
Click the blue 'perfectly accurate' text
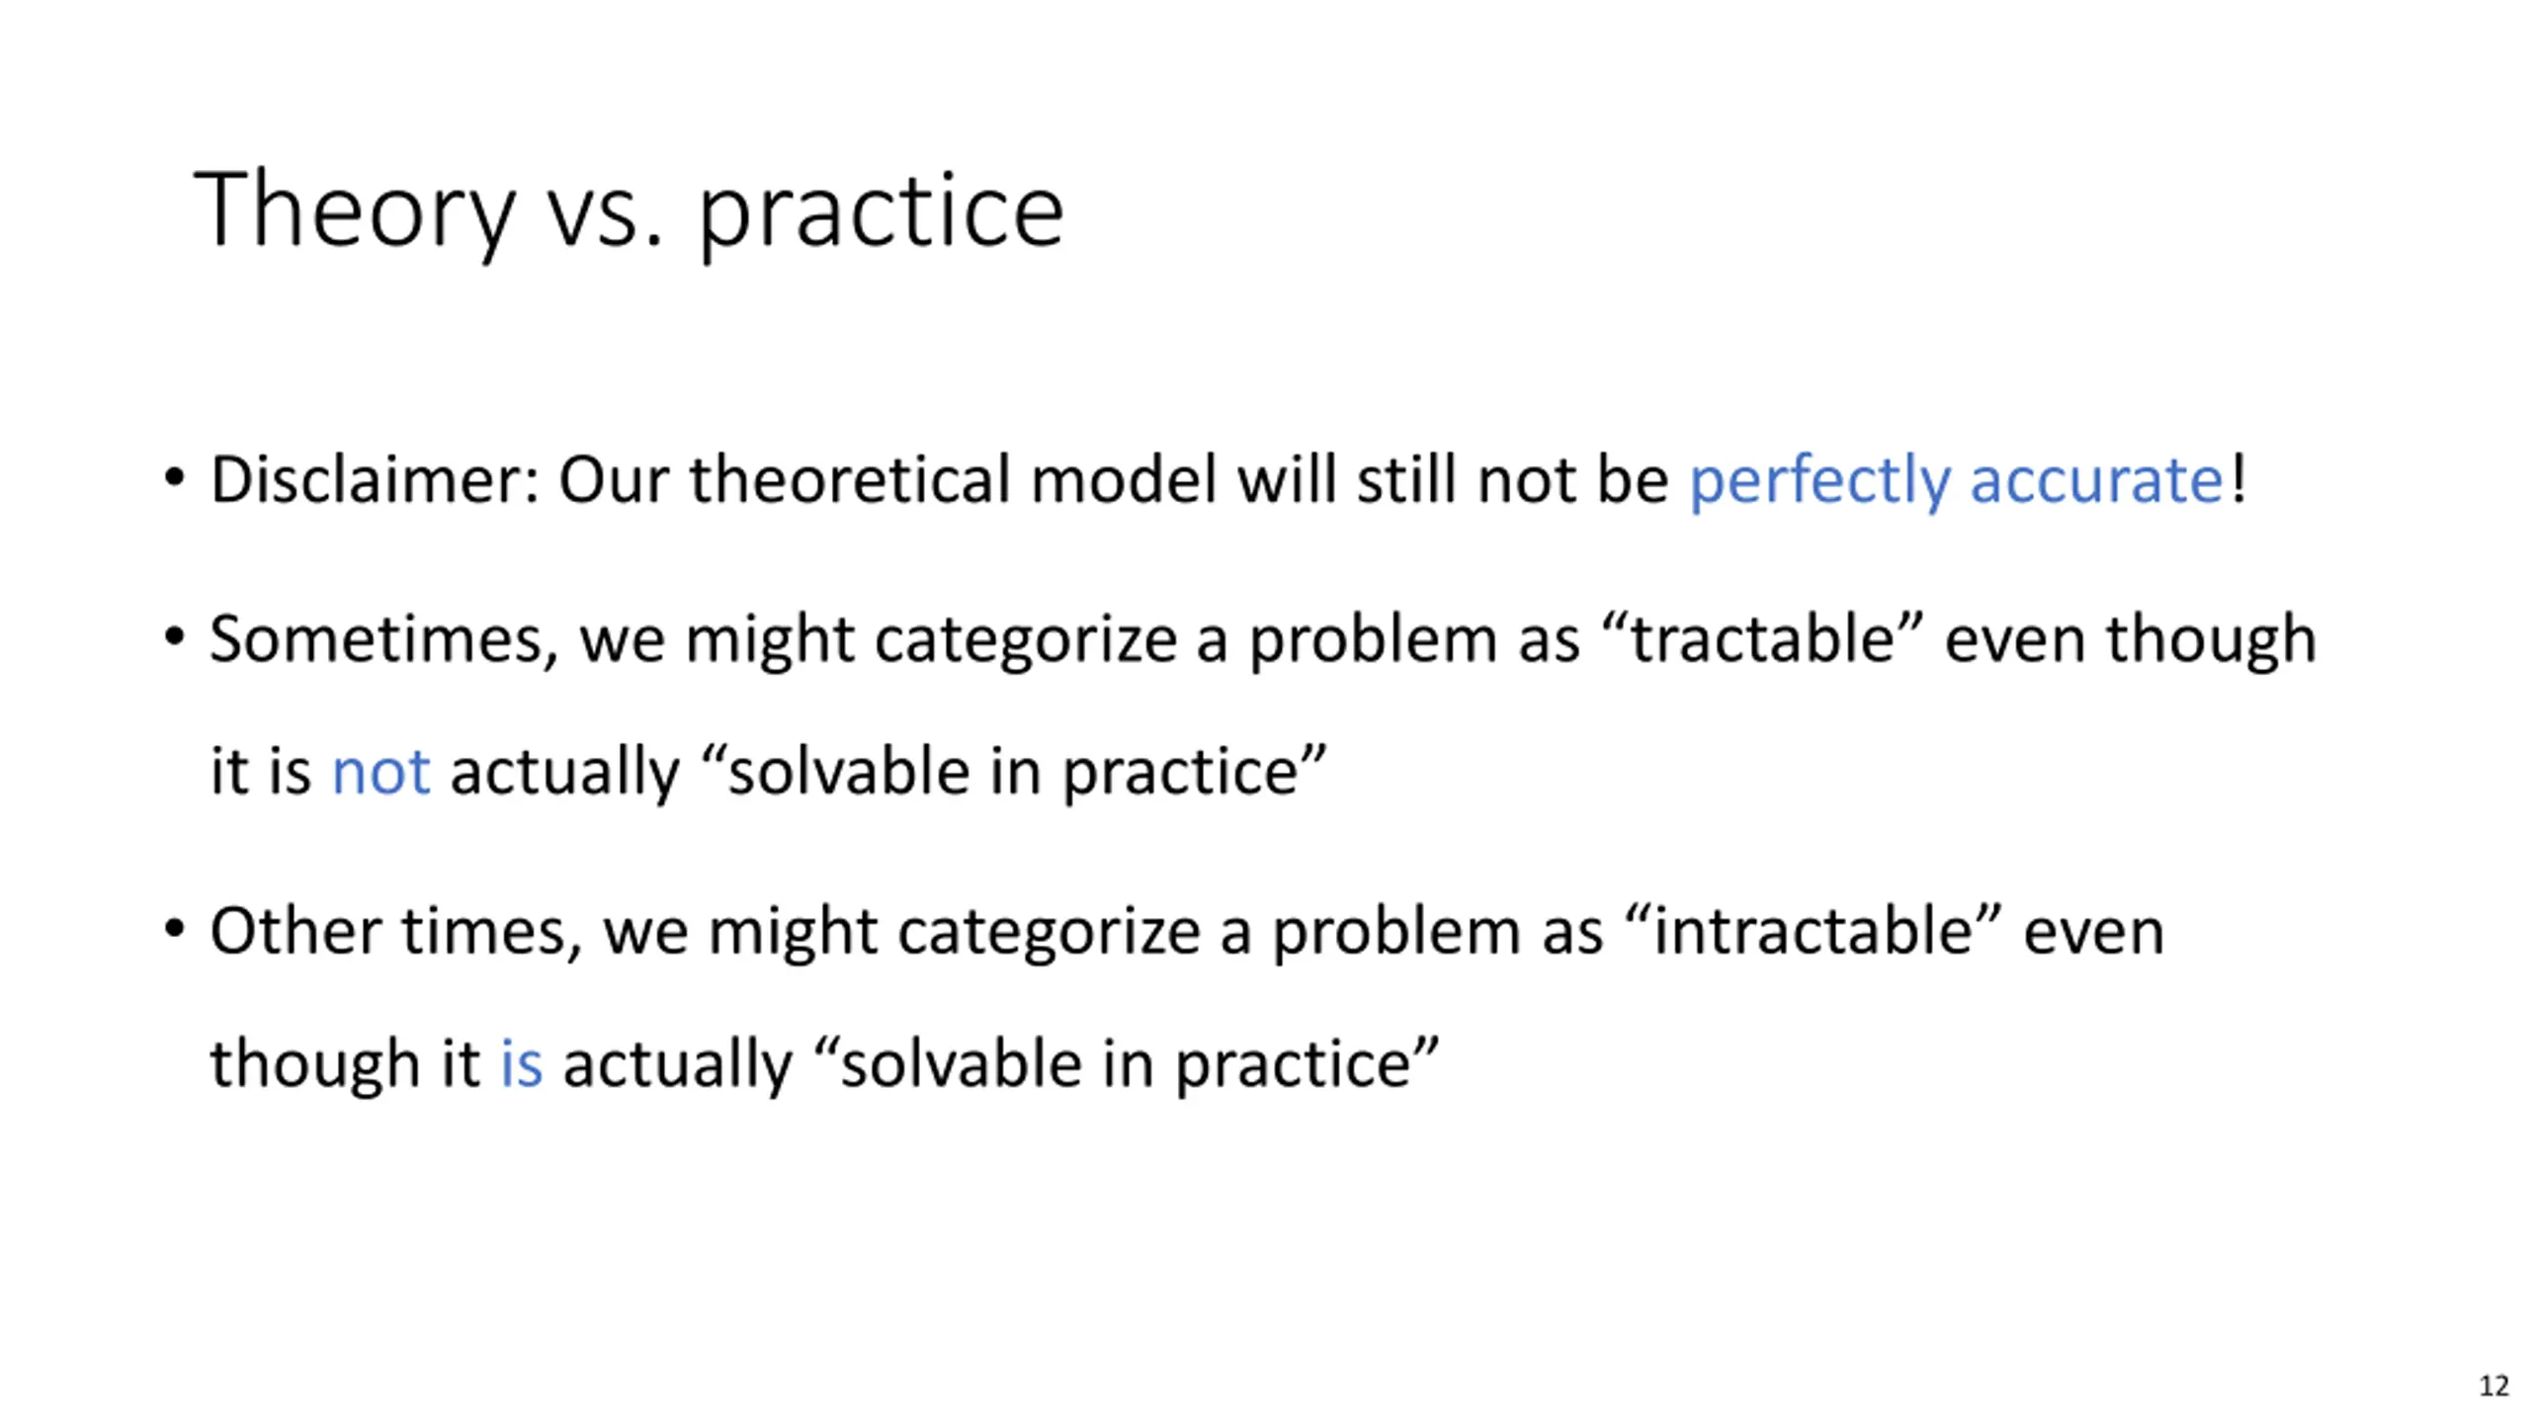point(1956,482)
